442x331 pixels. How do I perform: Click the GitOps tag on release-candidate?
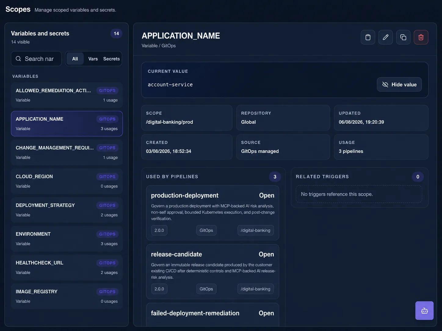(x=206, y=289)
